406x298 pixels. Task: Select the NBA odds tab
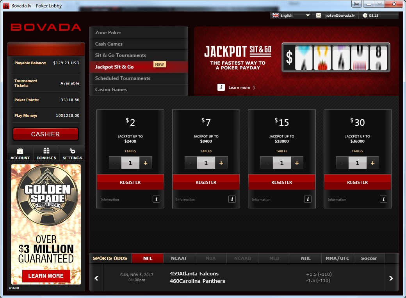[x=211, y=258]
